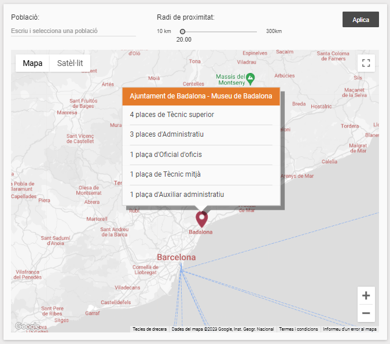
Task: Toggle fullscreen map view
Action: (x=366, y=63)
